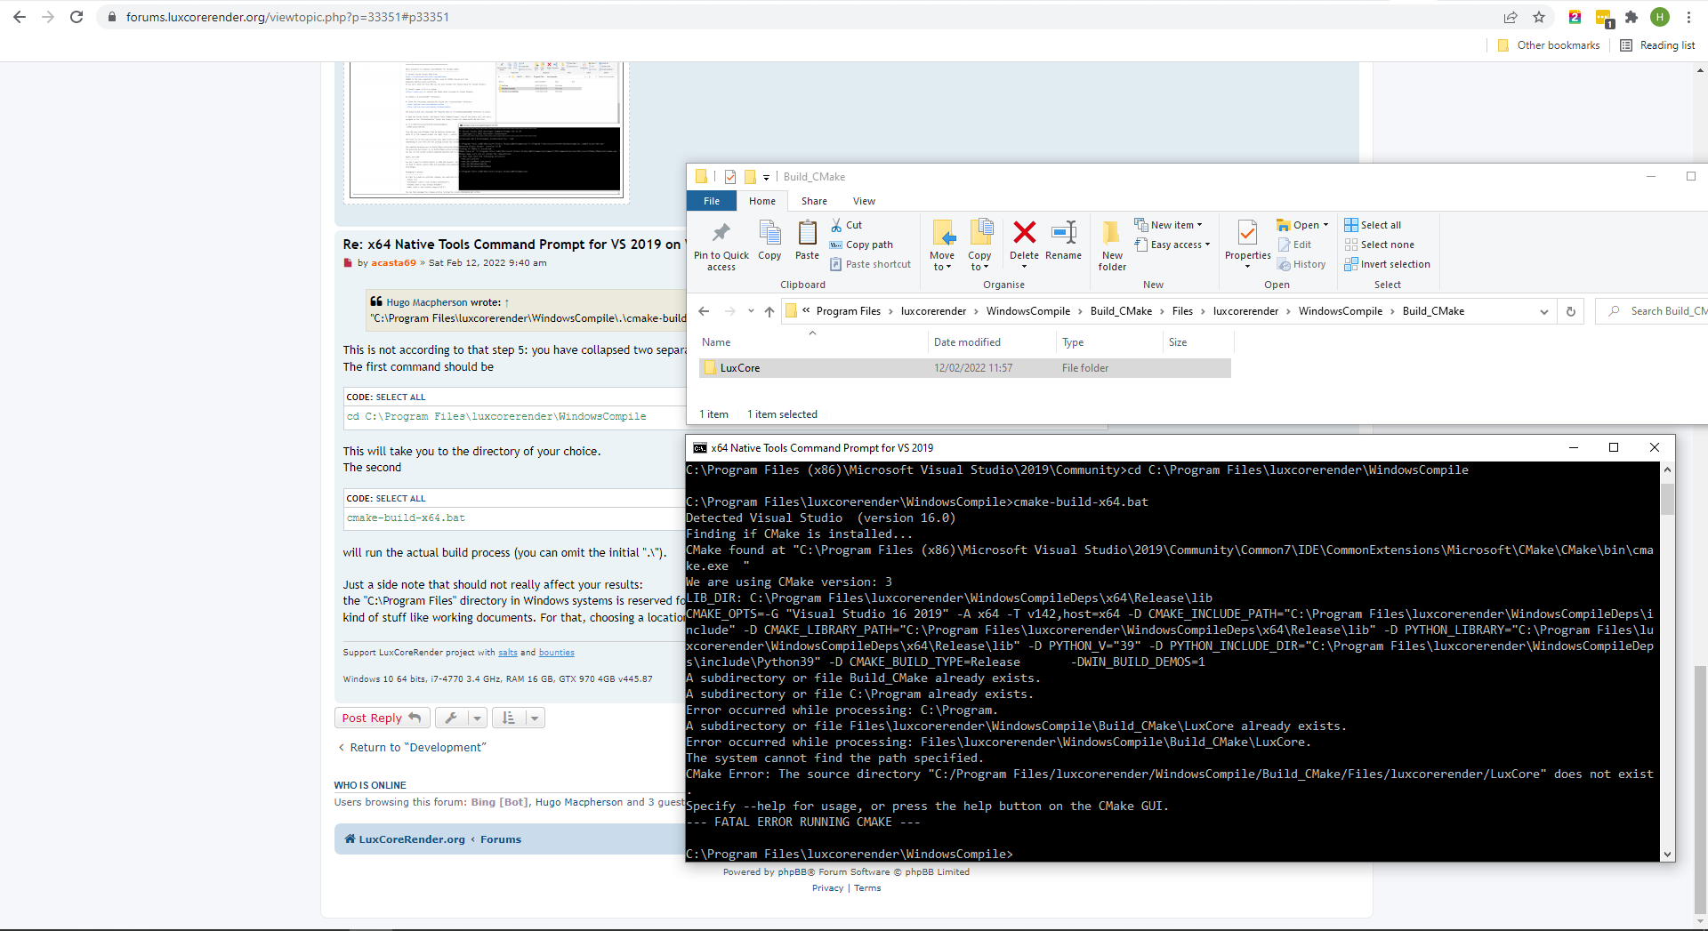Click the Paste icon in the Clipboard group

tap(807, 234)
